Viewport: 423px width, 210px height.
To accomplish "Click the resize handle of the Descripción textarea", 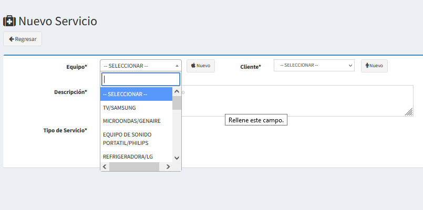I will click(x=409, y=112).
